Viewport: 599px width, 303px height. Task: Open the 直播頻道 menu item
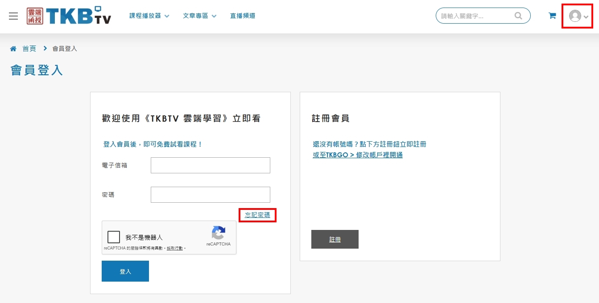pyautogui.click(x=243, y=16)
